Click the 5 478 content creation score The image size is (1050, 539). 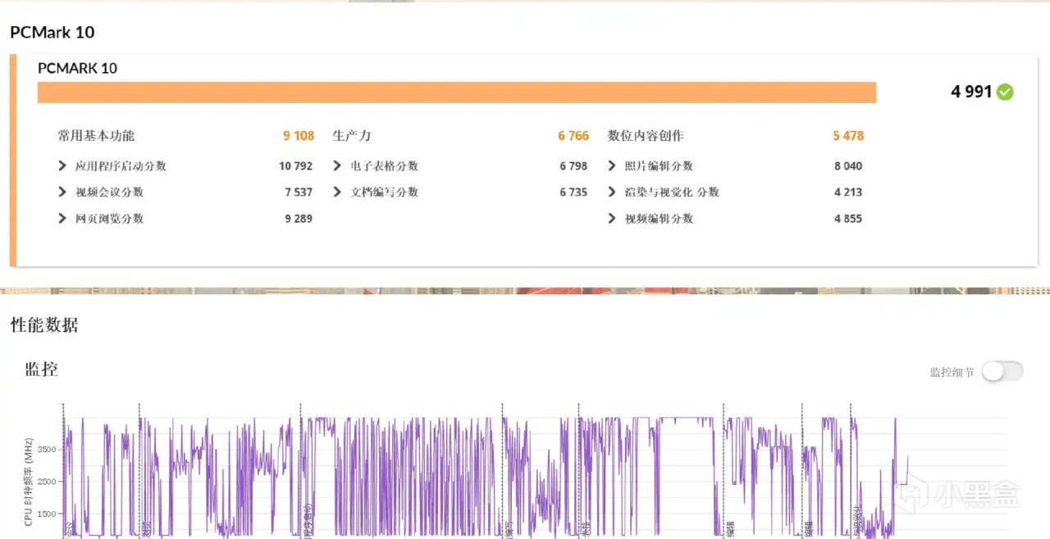tap(848, 136)
